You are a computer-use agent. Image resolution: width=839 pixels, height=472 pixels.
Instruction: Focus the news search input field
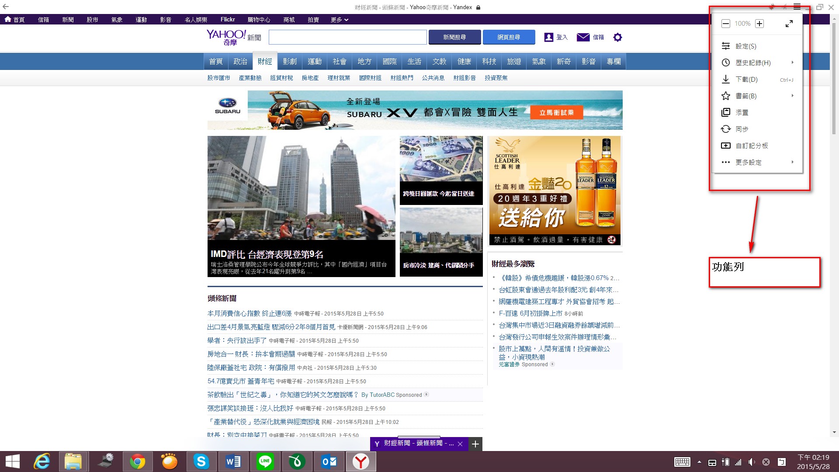pyautogui.click(x=347, y=37)
